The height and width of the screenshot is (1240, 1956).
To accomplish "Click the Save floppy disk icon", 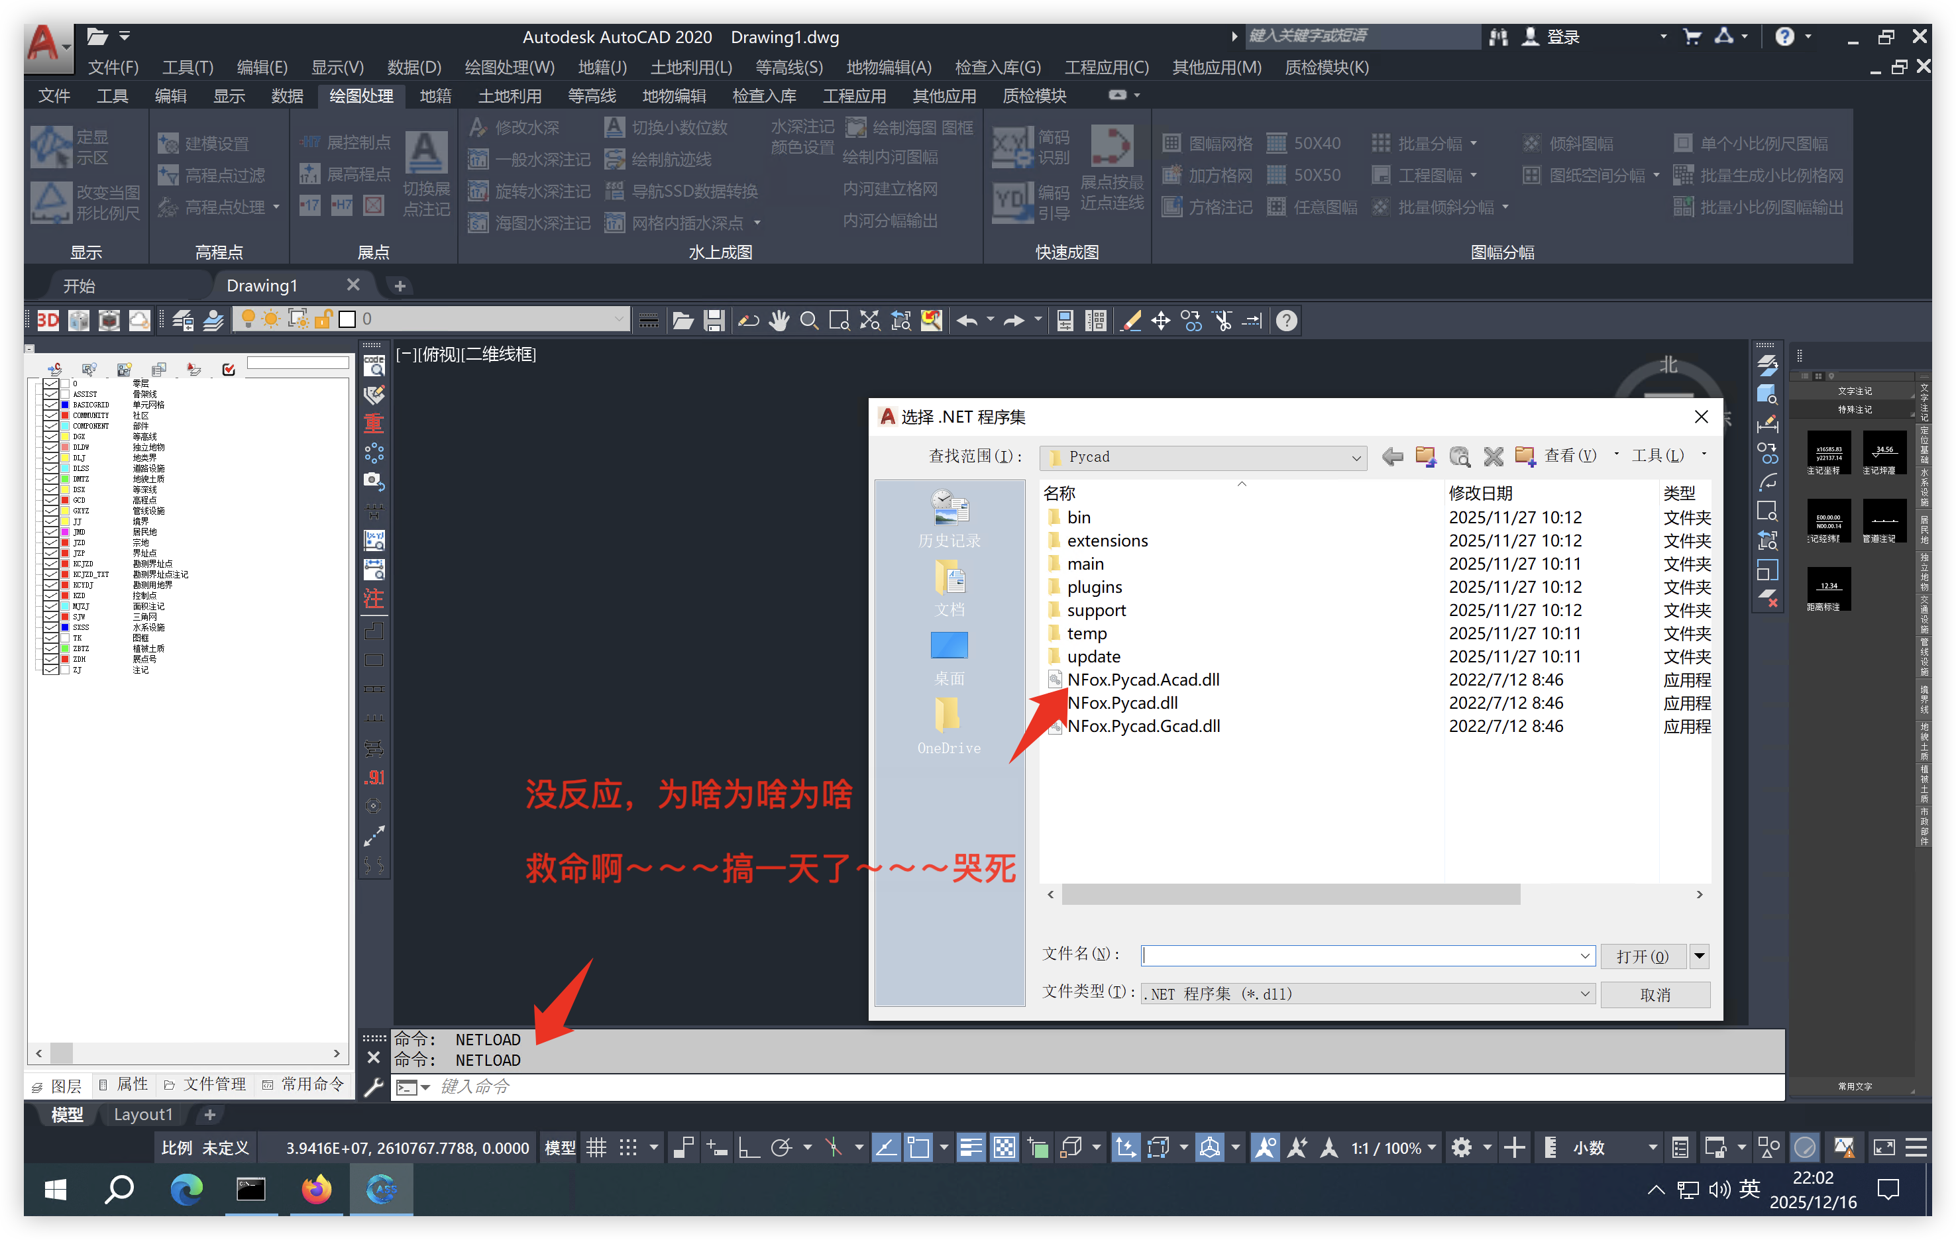I will [714, 321].
